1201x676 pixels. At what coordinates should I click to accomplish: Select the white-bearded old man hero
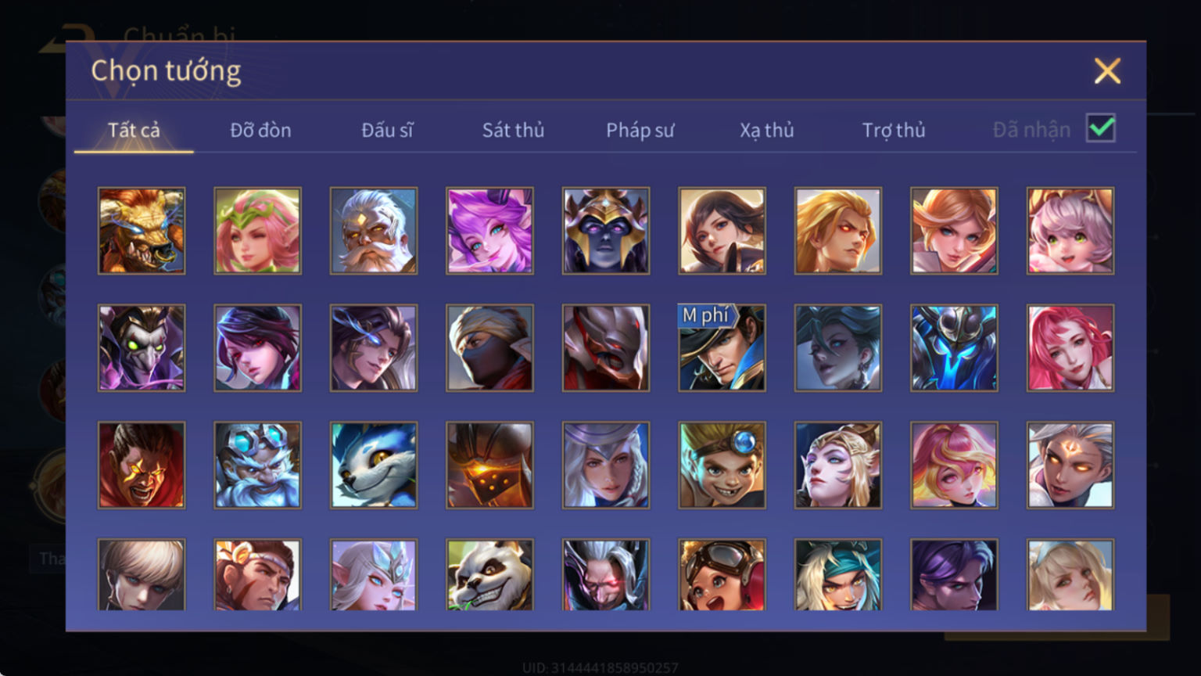tap(374, 231)
